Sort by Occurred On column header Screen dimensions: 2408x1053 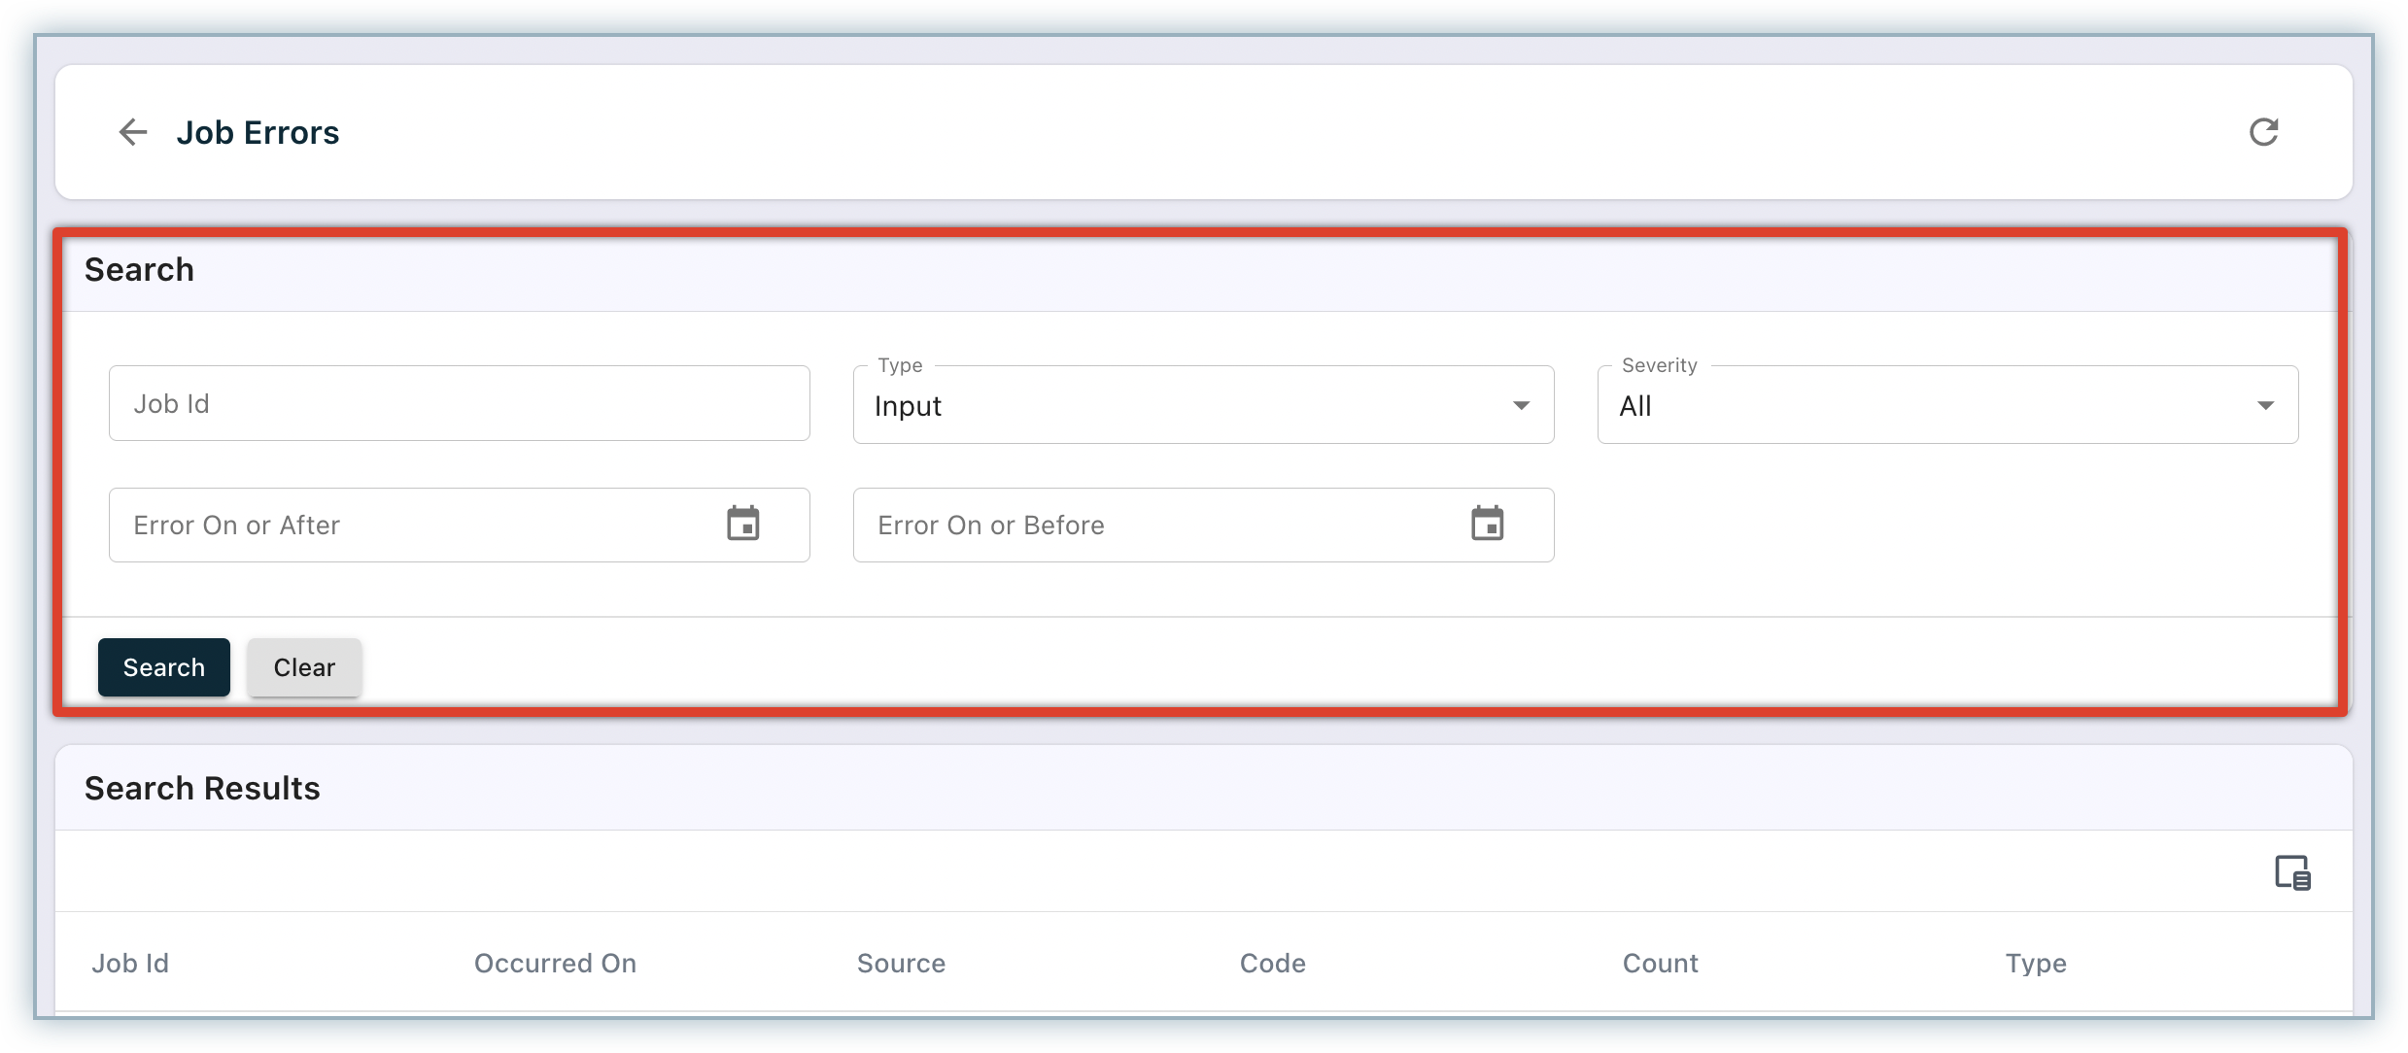pos(555,964)
